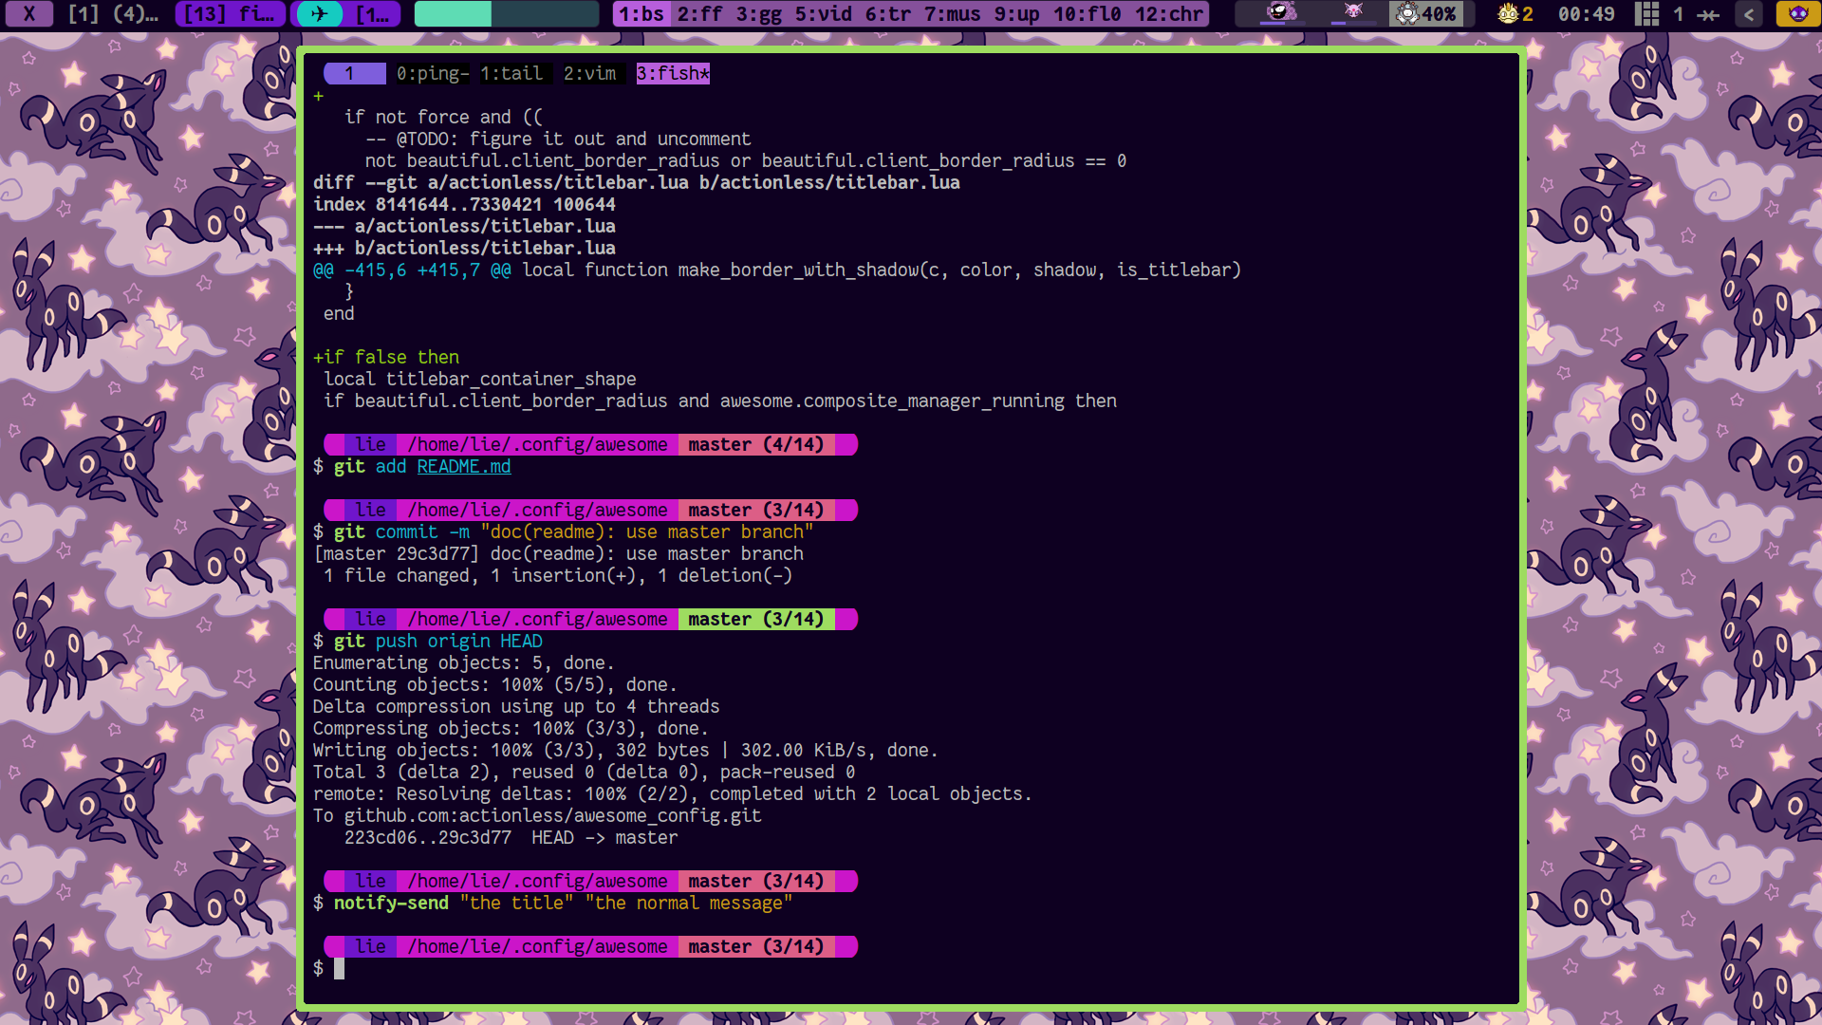Image resolution: width=1822 pixels, height=1025 pixels.
Task: Click 'git push origin HEAD' command text
Action: (438, 641)
